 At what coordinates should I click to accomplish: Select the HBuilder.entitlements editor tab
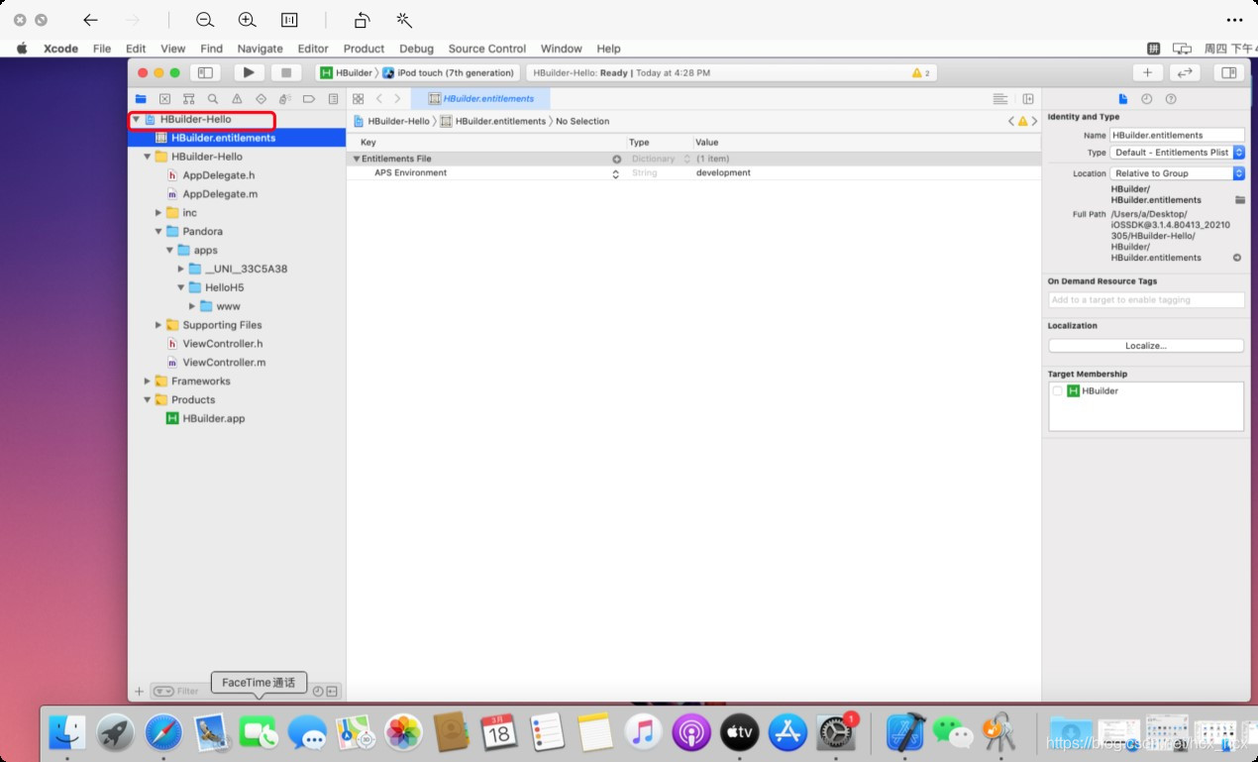pyautogui.click(x=479, y=99)
